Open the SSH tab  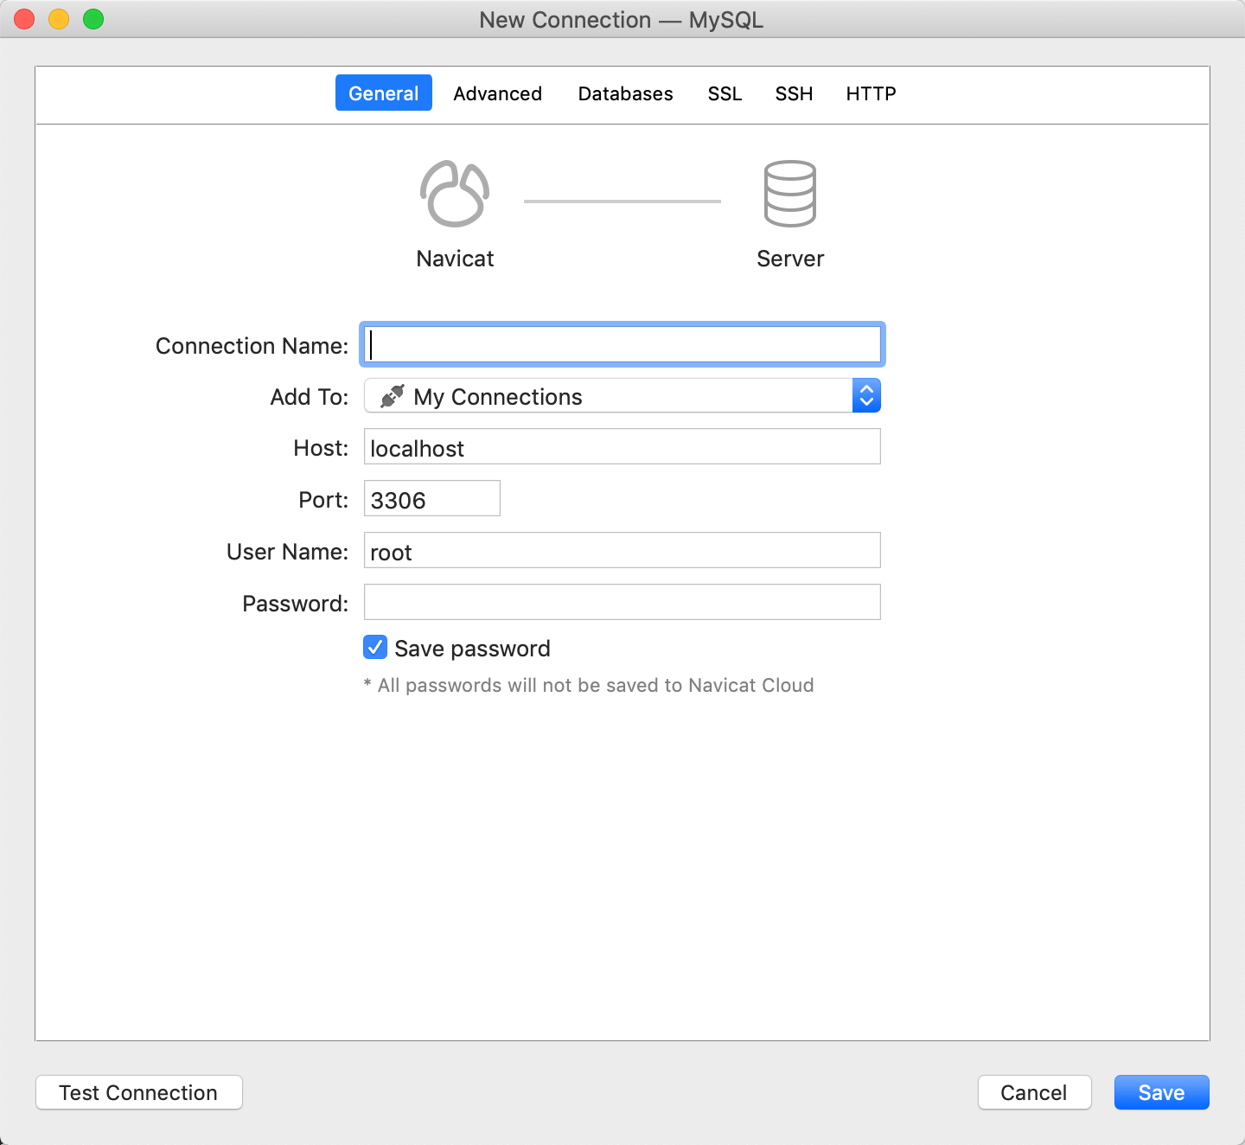pos(795,93)
